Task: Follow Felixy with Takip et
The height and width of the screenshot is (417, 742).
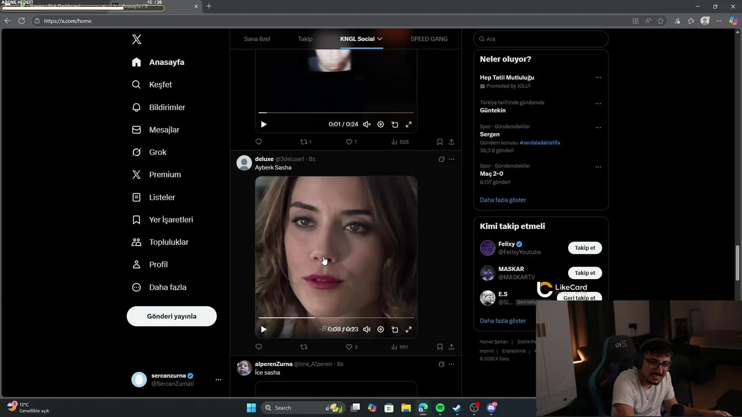Action: (x=585, y=248)
